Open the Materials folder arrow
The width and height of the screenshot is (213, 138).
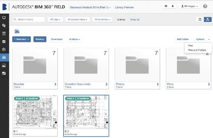click(x=56, y=84)
